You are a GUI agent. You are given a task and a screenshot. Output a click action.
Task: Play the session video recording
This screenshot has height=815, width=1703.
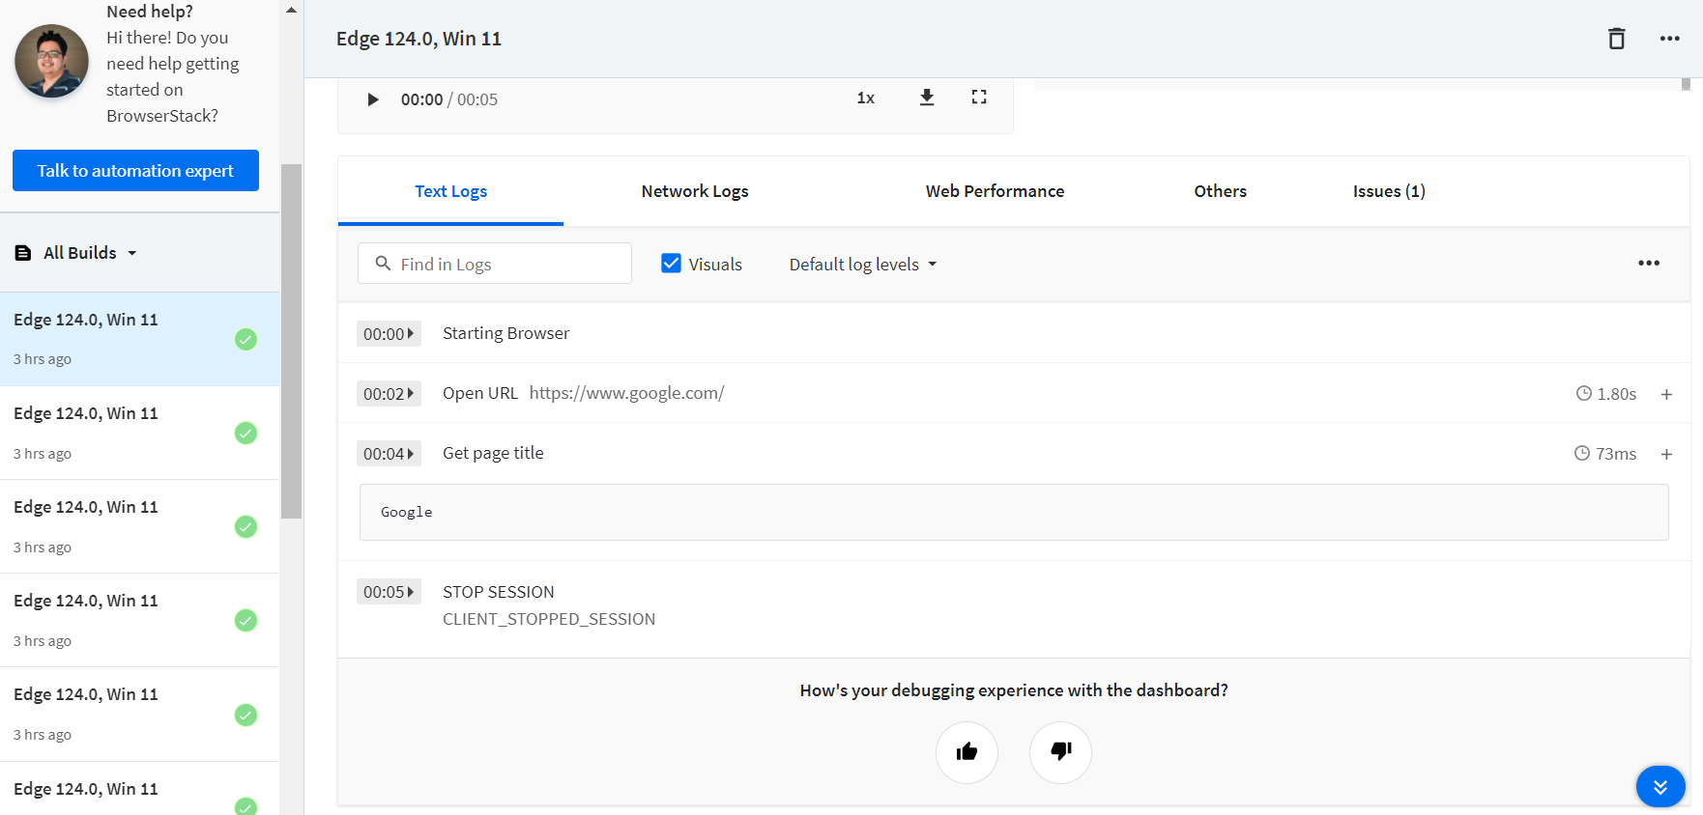[372, 99]
